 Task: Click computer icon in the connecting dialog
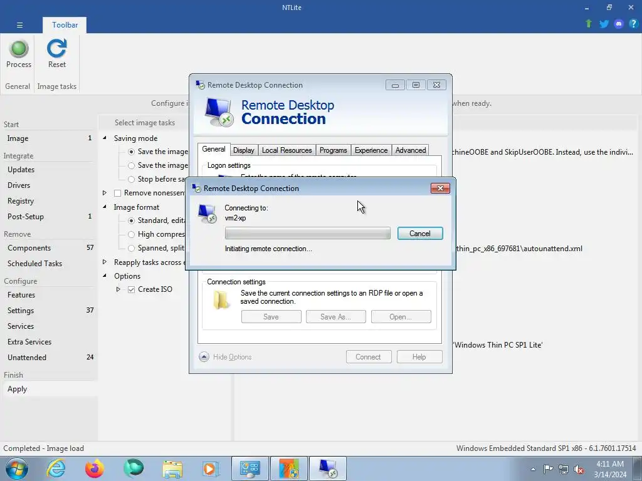coord(207,214)
